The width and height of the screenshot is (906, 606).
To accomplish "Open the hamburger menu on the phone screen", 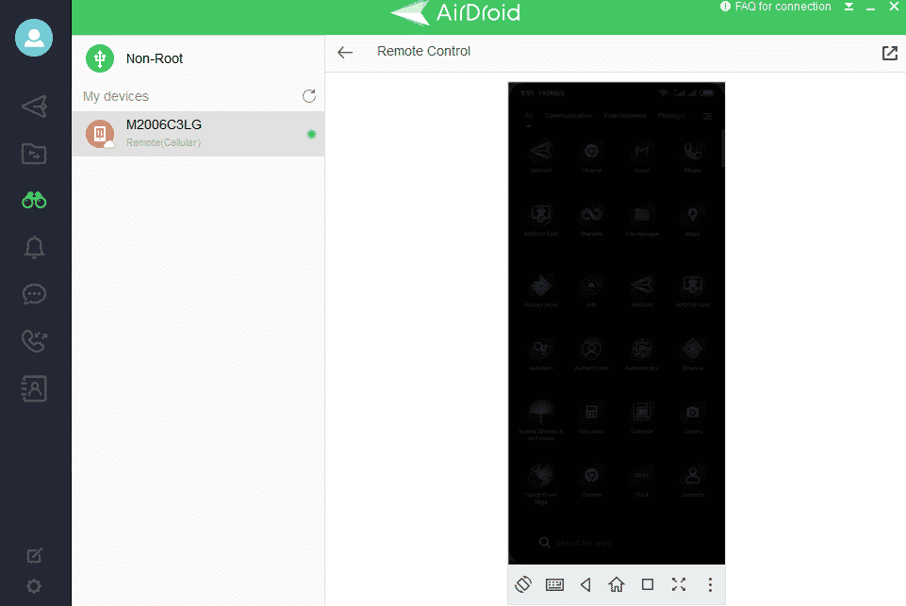I will click(706, 116).
